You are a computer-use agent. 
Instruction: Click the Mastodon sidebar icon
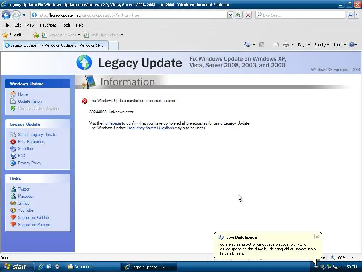click(13, 196)
